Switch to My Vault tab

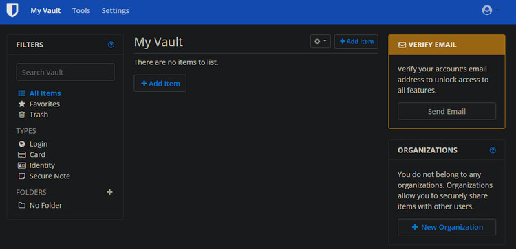[x=45, y=11]
